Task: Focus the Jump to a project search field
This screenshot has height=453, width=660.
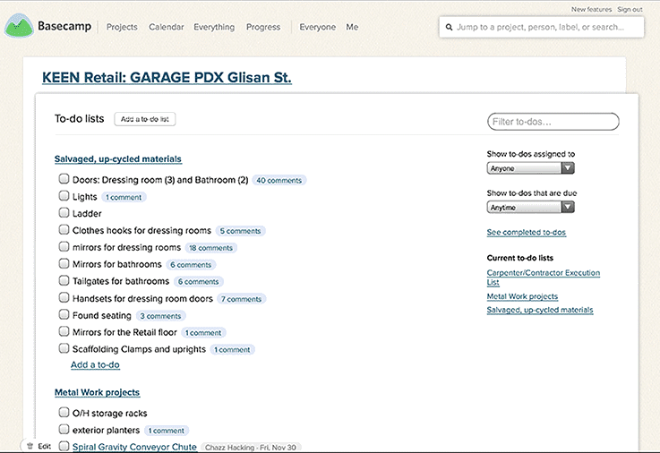Action: click(x=541, y=28)
